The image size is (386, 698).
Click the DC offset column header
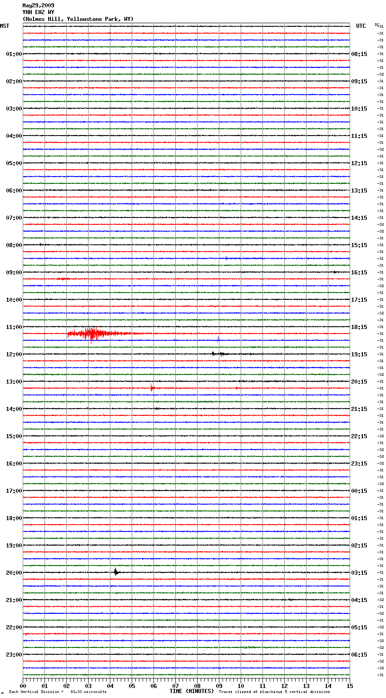point(377,25)
